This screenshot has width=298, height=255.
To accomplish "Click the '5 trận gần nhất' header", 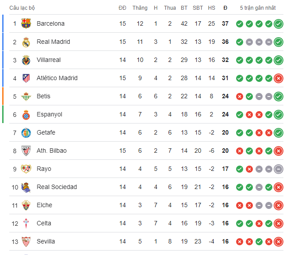I will [258, 8].
